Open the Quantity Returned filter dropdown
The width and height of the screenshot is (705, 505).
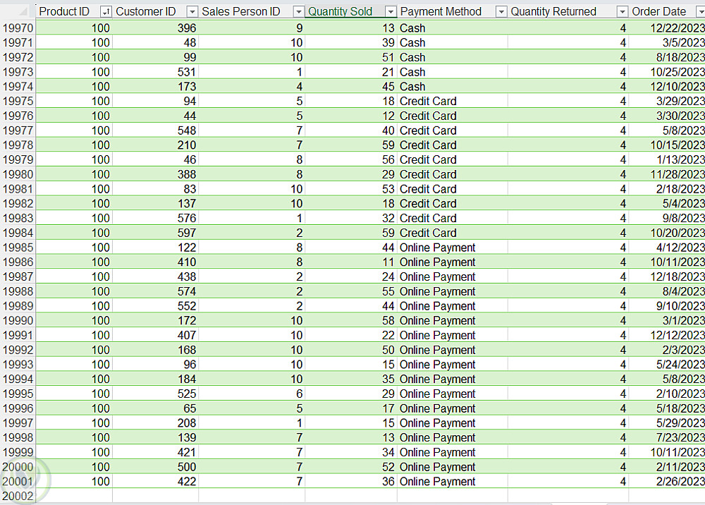[x=623, y=12]
